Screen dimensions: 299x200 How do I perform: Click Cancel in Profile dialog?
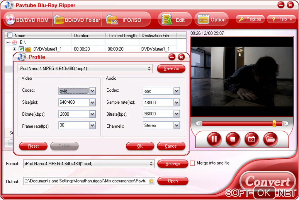tap(171, 146)
